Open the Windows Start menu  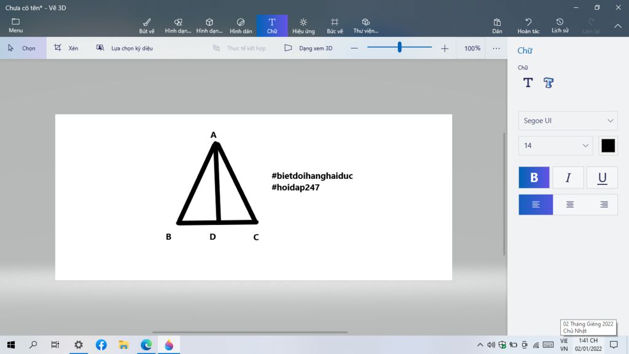click(x=11, y=345)
